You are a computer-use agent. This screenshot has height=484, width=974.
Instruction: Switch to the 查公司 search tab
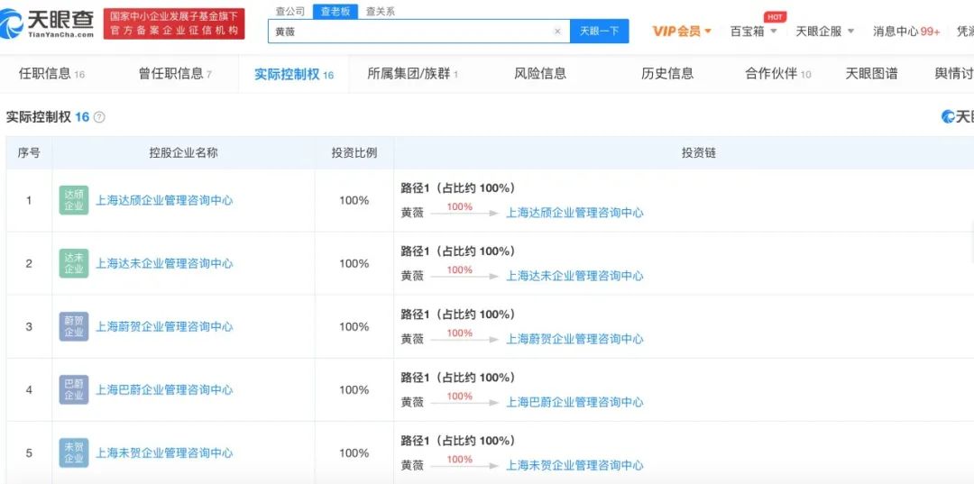pos(289,12)
